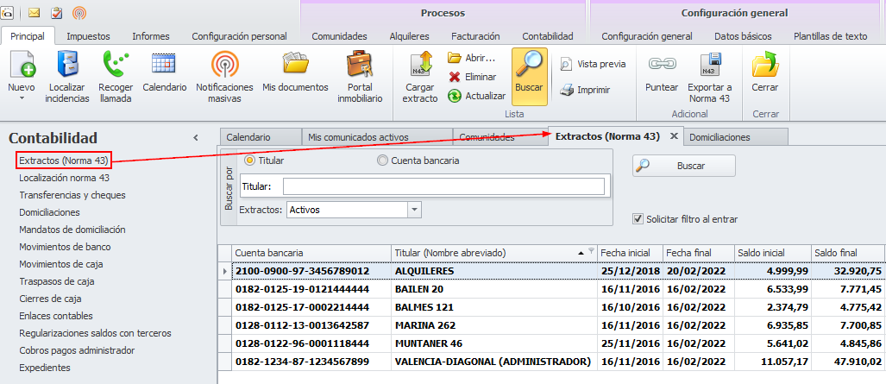Image resolution: width=886 pixels, height=384 pixels.
Task: Click Actualizar refresh button
Action: [476, 96]
